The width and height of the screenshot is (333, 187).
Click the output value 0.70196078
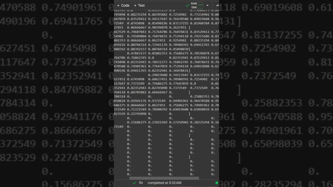(x=200, y=54)
